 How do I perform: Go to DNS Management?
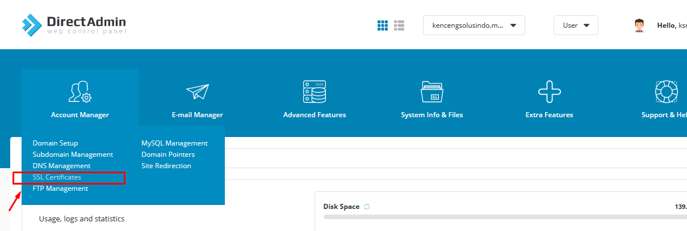click(61, 166)
